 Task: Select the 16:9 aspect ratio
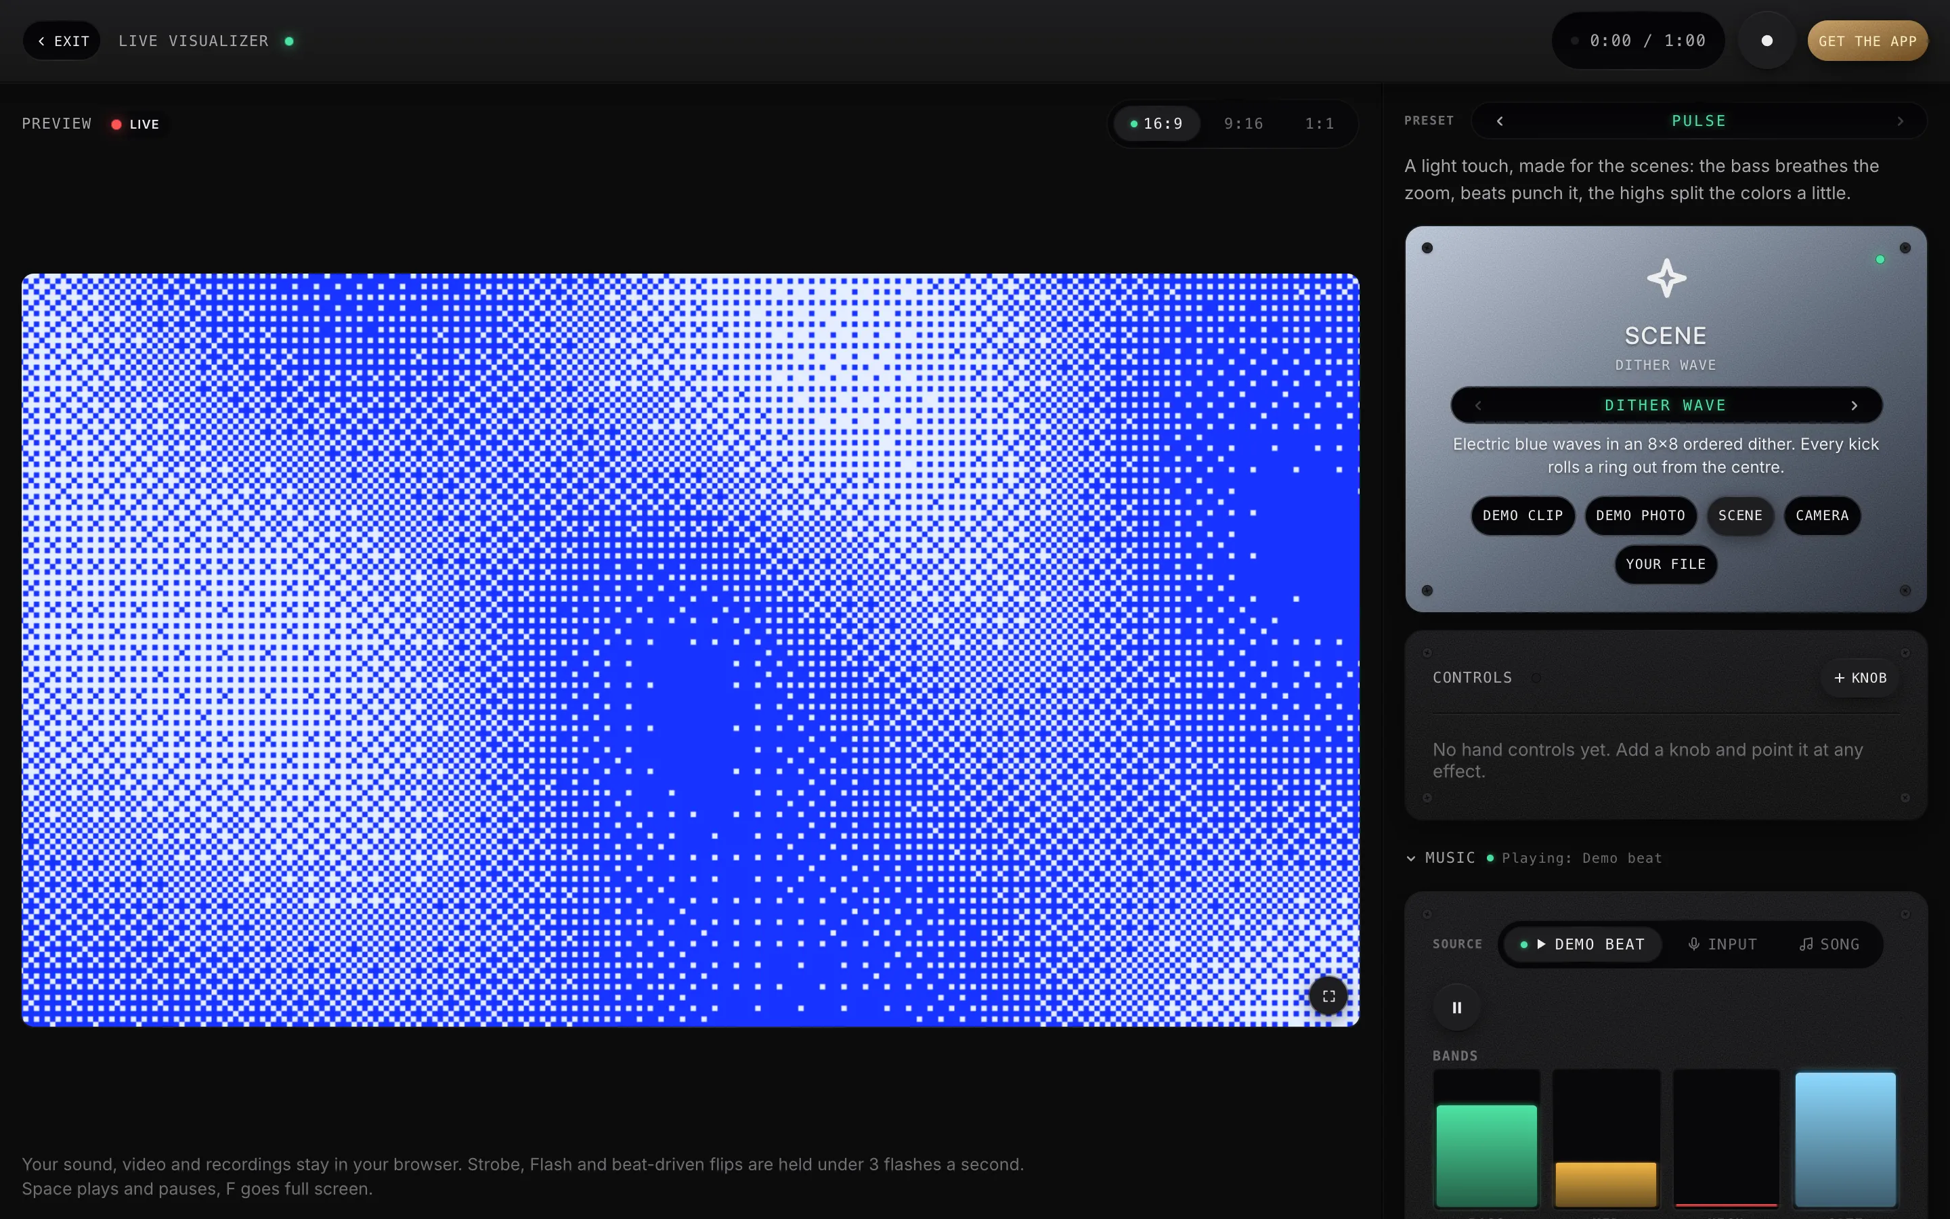pos(1156,124)
